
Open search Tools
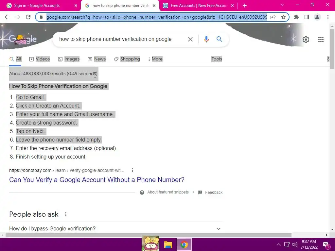pyautogui.click(x=217, y=59)
